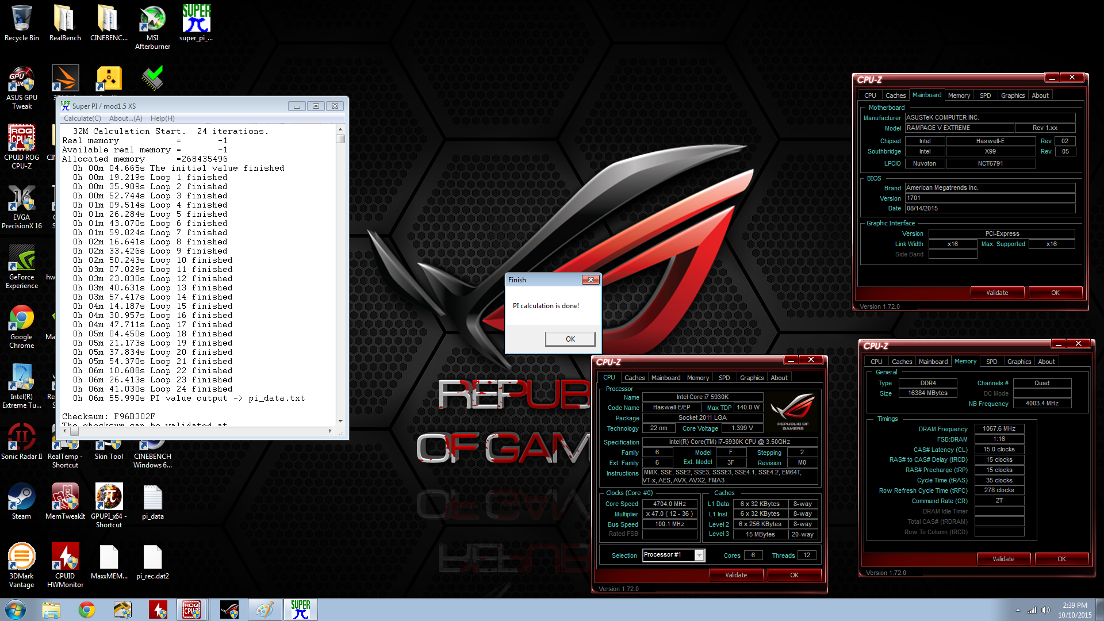This screenshot has height=621, width=1104.
Task: Open MemTweakIt desktop icon
Action: 65,501
